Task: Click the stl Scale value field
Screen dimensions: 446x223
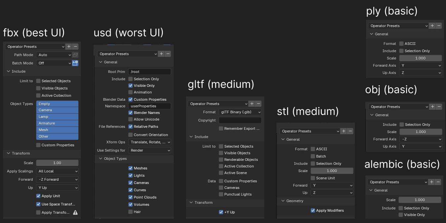Action: [332, 171]
